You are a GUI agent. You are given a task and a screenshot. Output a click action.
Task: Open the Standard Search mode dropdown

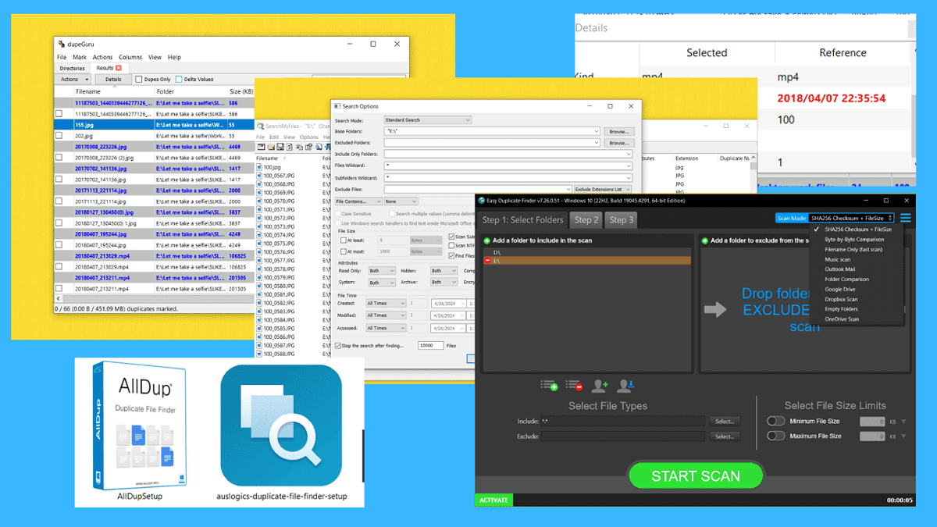tap(427, 119)
